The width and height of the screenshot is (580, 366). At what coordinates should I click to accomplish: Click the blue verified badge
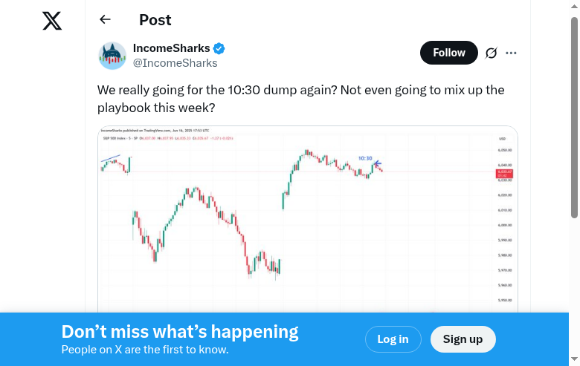click(x=219, y=48)
